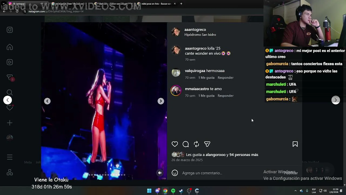Open the Windows Start menu
346x195 pixels.
point(149,191)
